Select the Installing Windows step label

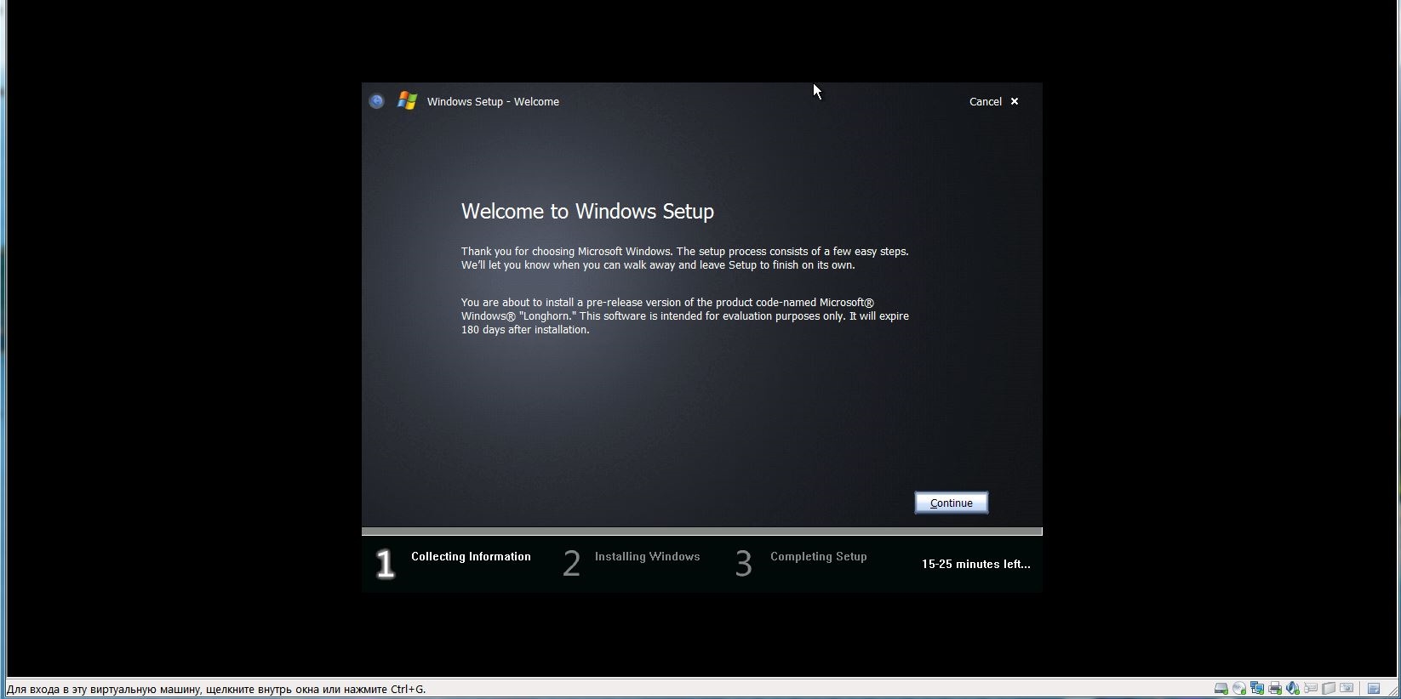pos(647,556)
